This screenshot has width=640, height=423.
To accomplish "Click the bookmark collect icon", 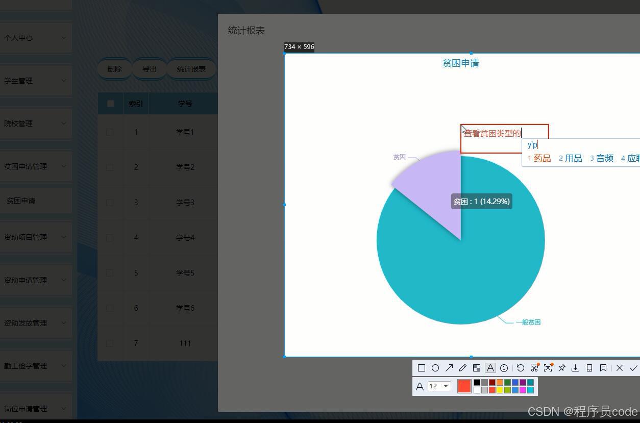I will click(x=603, y=368).
